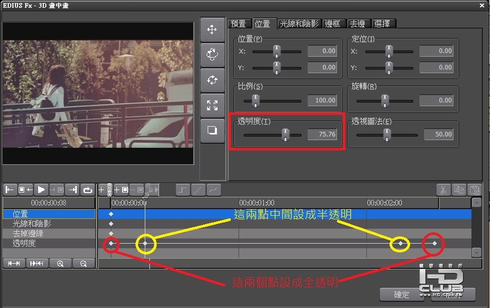This screenshot has height=308, width=490.
Task: Click the cut scissors icon
Action: click(444, 190)
